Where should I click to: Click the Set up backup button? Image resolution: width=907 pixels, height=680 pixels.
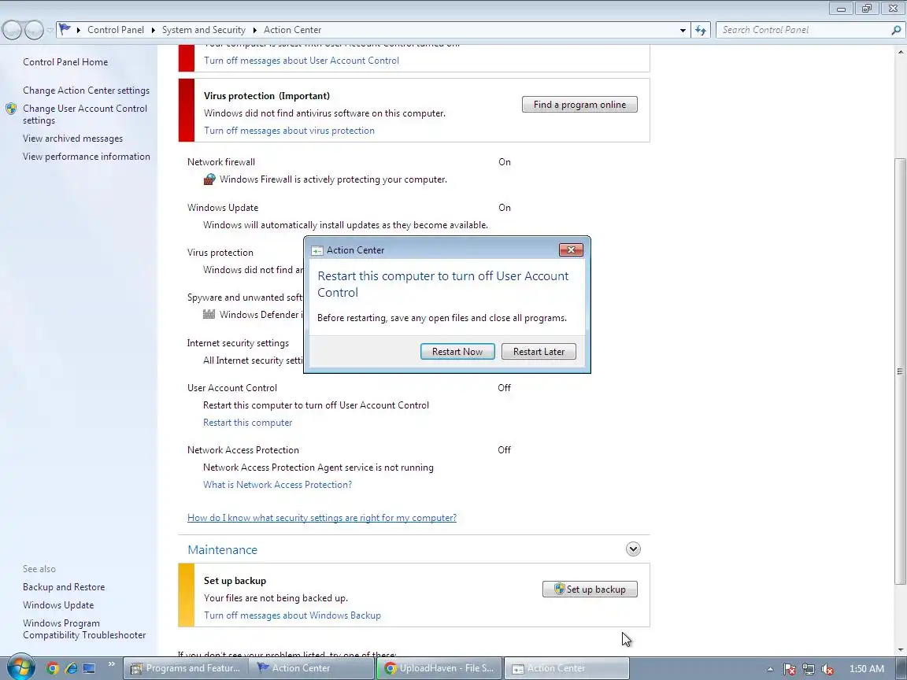point(590,589)
